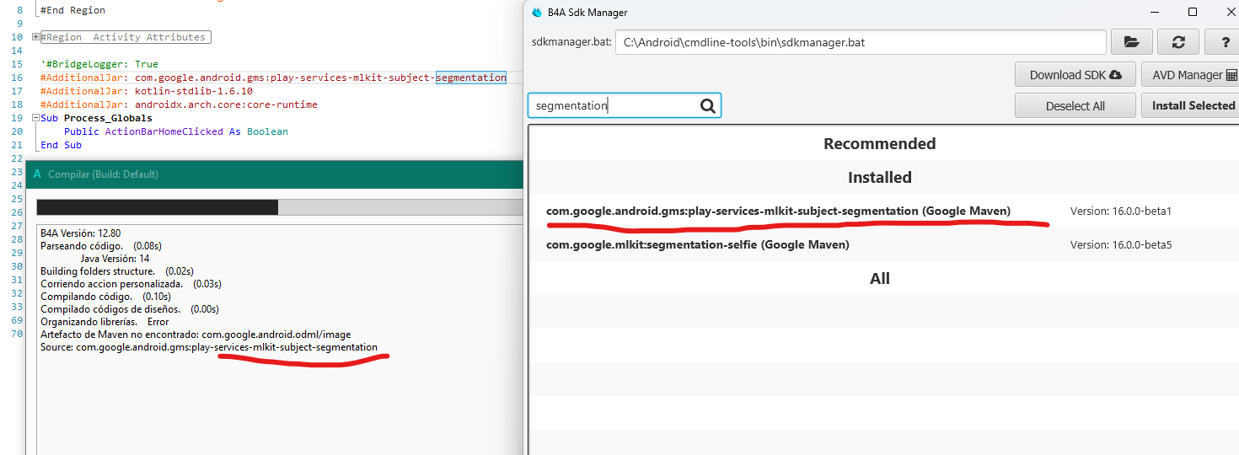Click 'B4A Versión: 12.80' log line
This screenshot has height=455, width=1239.
(x=80, y=233)
